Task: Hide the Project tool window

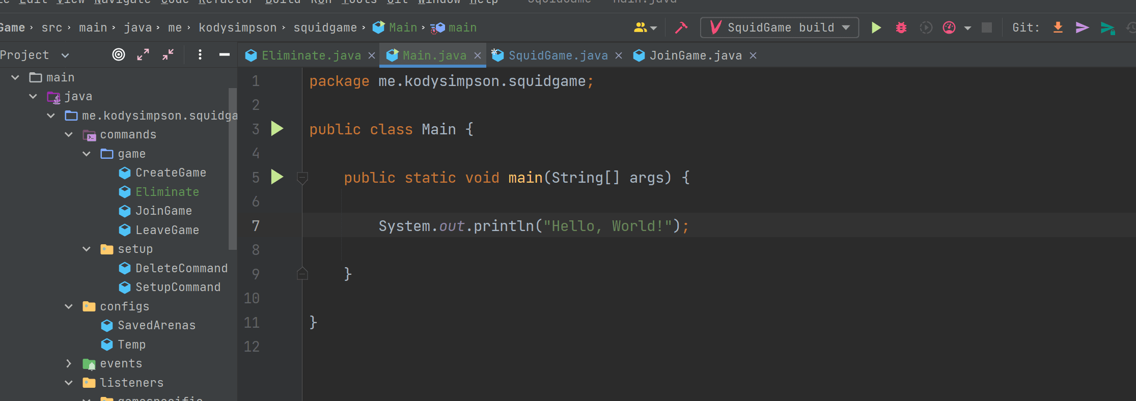Action: click(224, 54)
